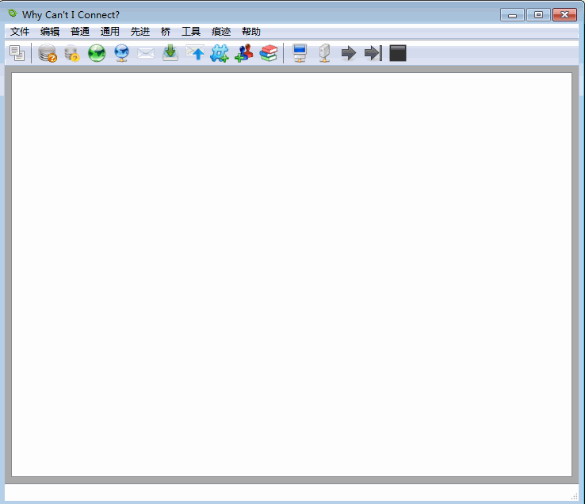Click the green globe web test icon
Screen dimensions: 585x504
(x=97, y=53)
